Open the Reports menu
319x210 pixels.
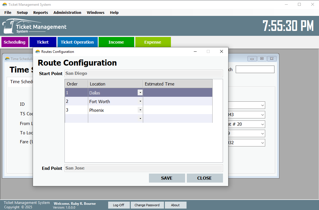click(x=40, y=12)
